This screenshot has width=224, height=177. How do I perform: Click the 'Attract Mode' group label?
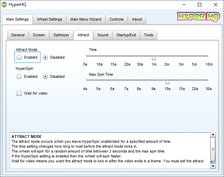coord(27,50)
